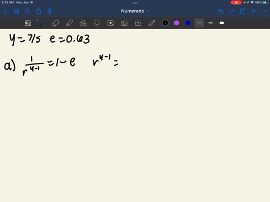
Task: Select the thickest stroke width
Action: [222, 23]
